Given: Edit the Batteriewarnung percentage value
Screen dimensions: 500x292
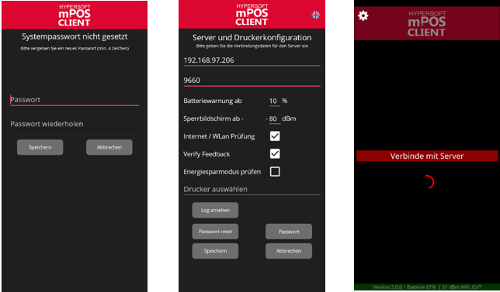Looking at the screenshot, I should pyautogui.click(x=274, y=101).
